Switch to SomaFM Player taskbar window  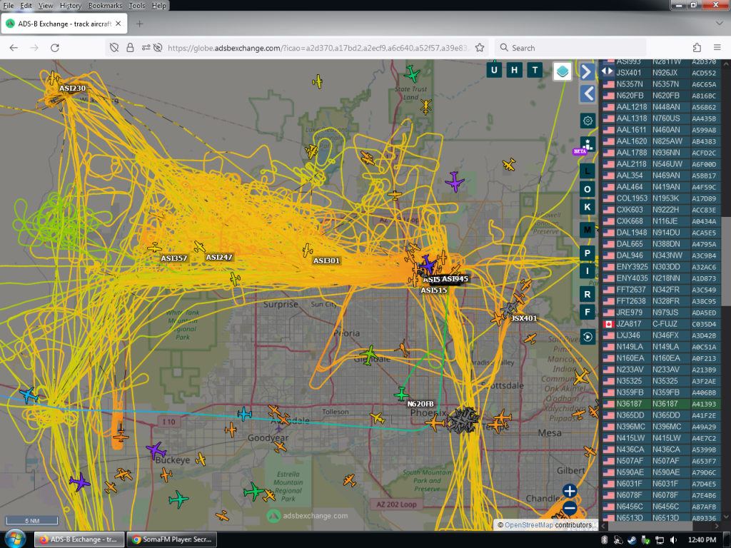click(x=171, y=539)
